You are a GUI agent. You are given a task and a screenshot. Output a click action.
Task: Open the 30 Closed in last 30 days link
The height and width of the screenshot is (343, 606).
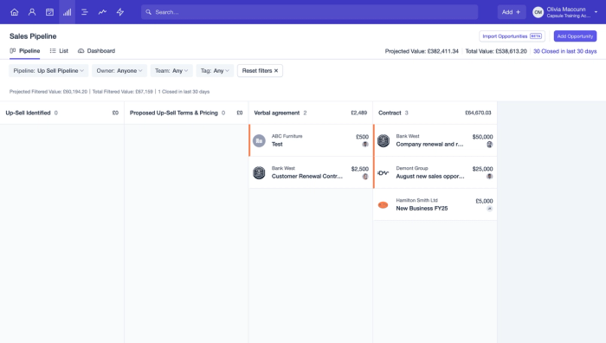pyautogui.click(x=565, y=51)
